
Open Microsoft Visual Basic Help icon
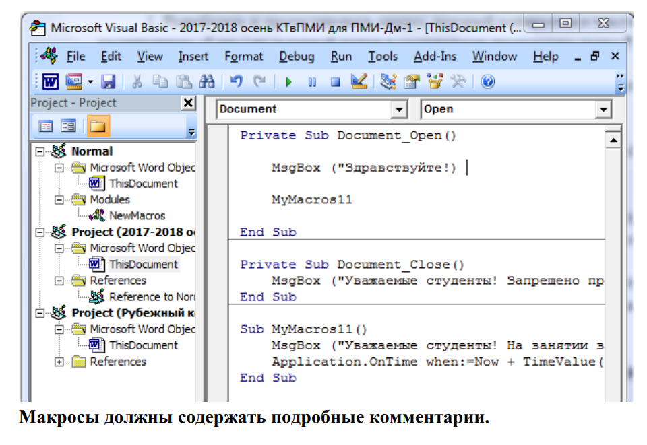point(487,82)
